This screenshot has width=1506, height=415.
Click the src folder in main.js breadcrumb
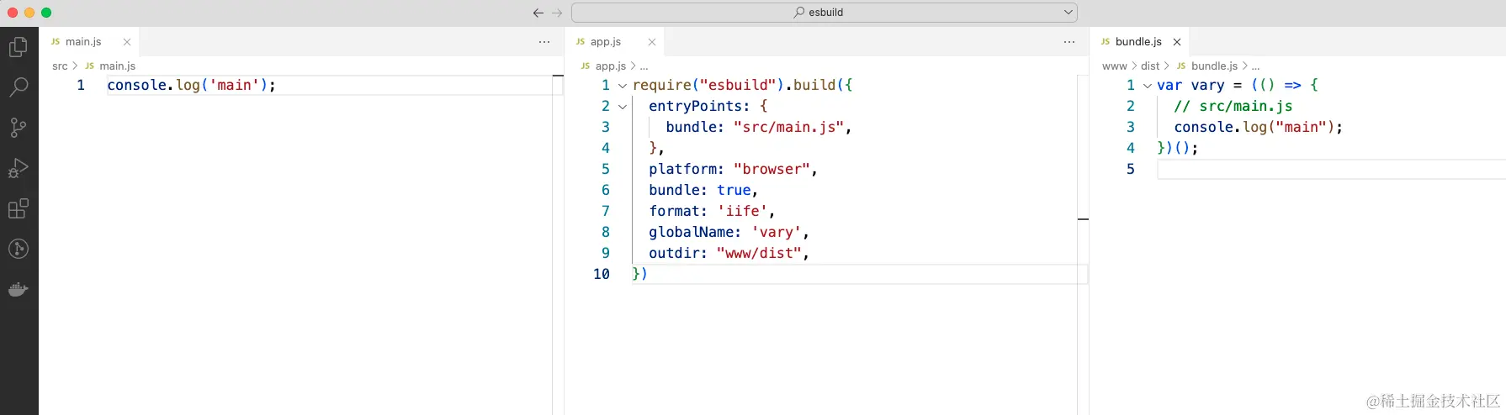click(x=60, y=66)
